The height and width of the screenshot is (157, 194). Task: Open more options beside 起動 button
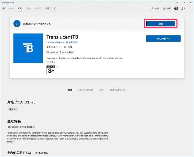point(178,24)
